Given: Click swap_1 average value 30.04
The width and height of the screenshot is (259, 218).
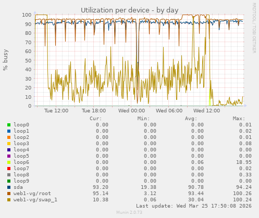Looking at the screenshot, I should pos(196,200).
